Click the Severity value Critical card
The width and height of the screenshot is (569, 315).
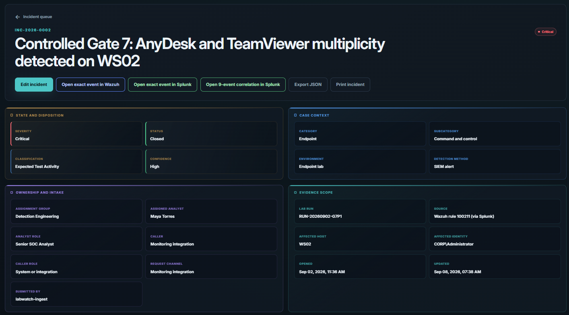click(76, 134)
